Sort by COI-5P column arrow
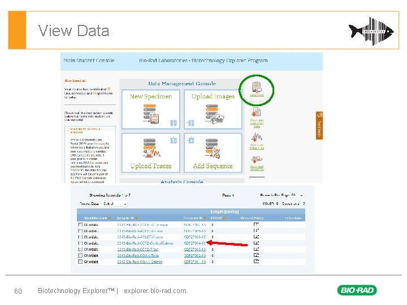This screenshot has width=407, height=305. pyautogui.click(x=223, y=218)
